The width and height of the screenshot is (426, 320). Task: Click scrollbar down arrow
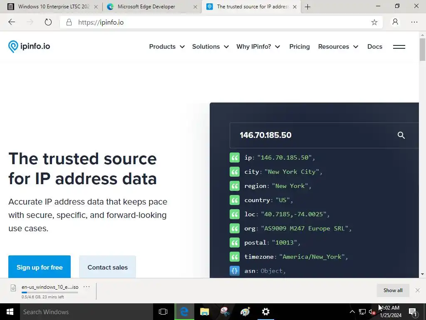[x=422, y=274]
